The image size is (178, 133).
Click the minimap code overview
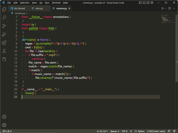168,19
